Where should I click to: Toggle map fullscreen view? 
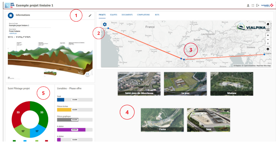click(268, 30)
